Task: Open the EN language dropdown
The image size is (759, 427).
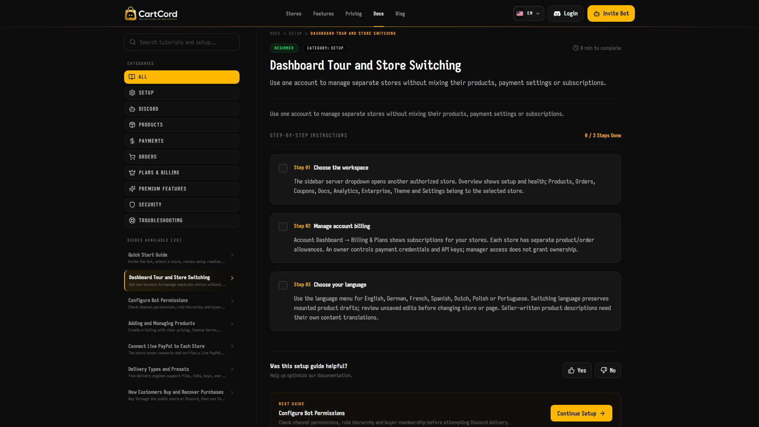Action: coord(528,13)
